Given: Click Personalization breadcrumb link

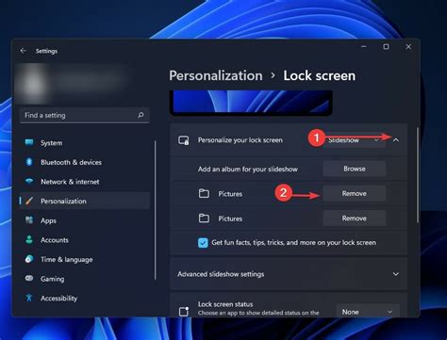Looking at the screenshot, I should pyautogui.click(x=216, y=75).
